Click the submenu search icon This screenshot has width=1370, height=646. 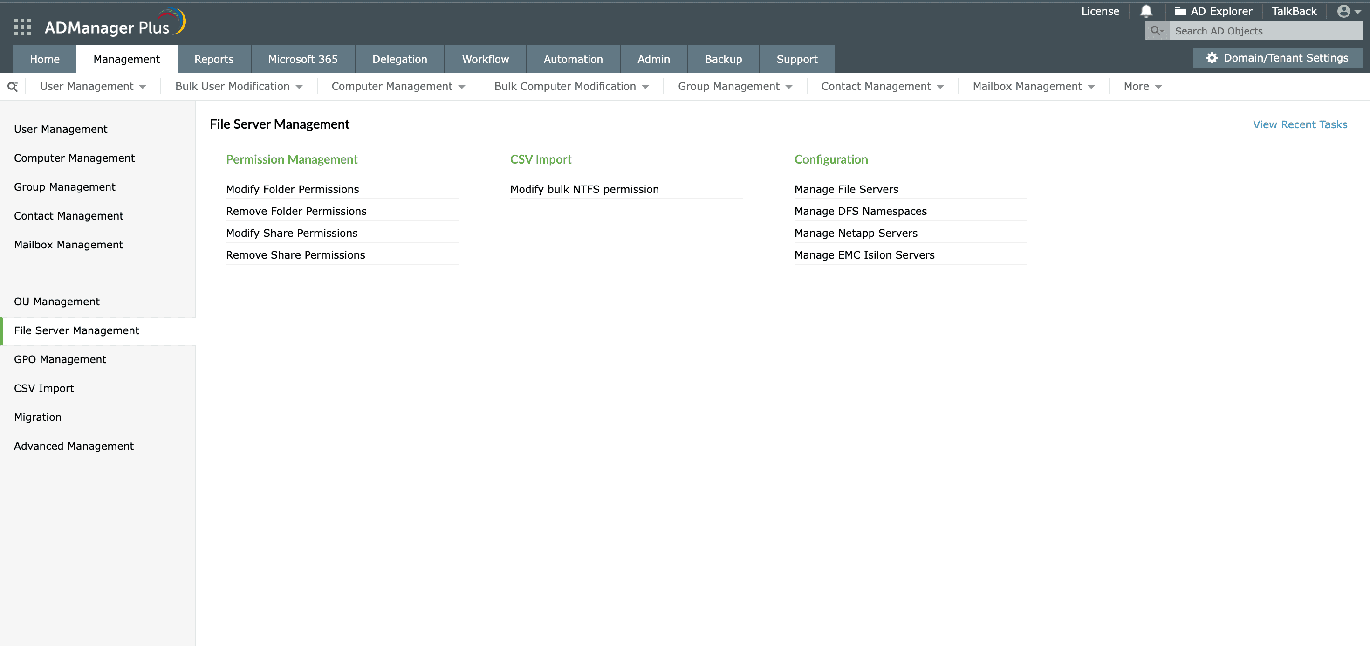pos(13,87)
